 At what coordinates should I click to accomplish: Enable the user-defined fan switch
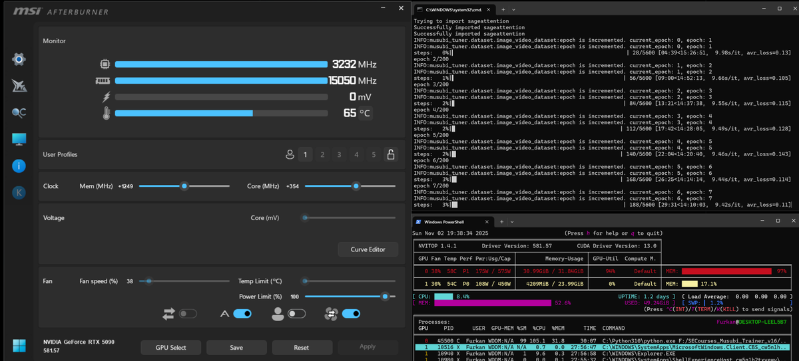click(297, 313)
